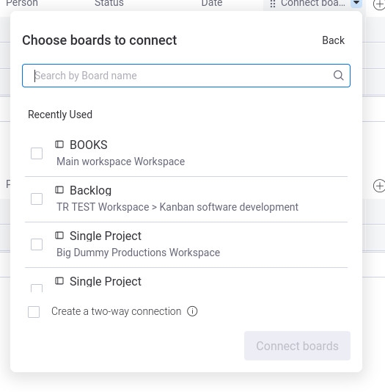385x392 pixels.
Task: Open the Connect boards column dropdown arrow
Action: pos(356,3)
